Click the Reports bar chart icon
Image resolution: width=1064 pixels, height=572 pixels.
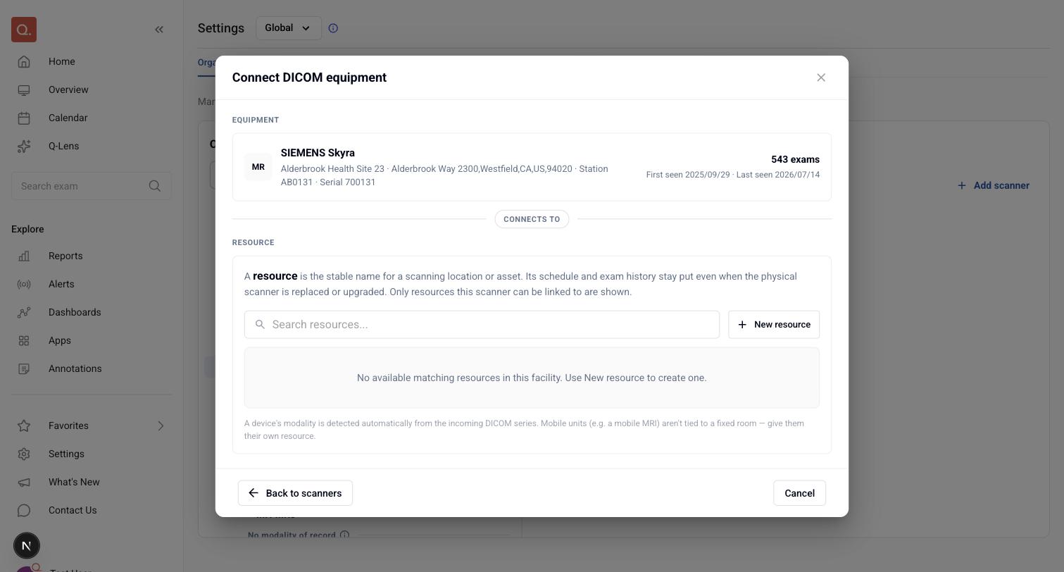click(24, 256)
